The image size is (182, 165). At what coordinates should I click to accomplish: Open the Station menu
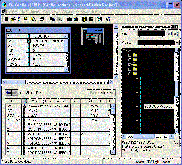(13, 11)
